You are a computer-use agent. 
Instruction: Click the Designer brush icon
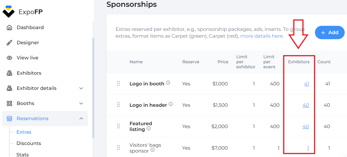(x=9, y=43)
